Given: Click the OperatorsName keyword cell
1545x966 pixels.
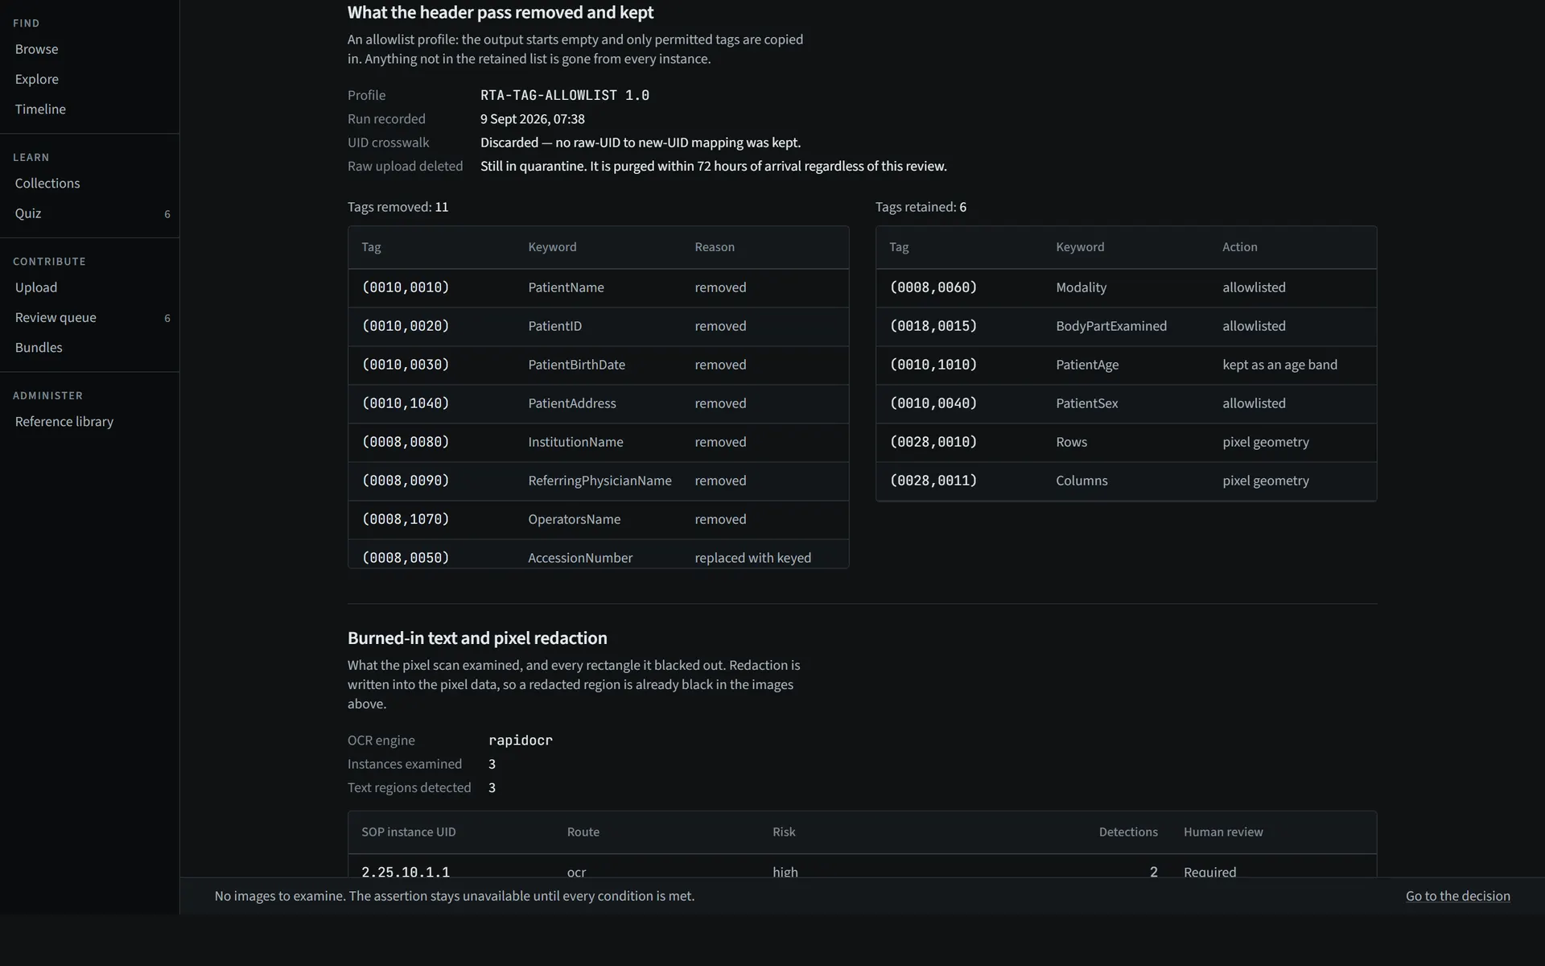Looking at the screenshot, I should [x=575, y=519].
